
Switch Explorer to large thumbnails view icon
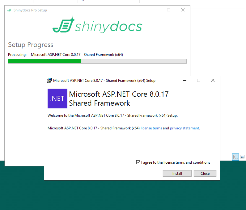click(242, 157)
